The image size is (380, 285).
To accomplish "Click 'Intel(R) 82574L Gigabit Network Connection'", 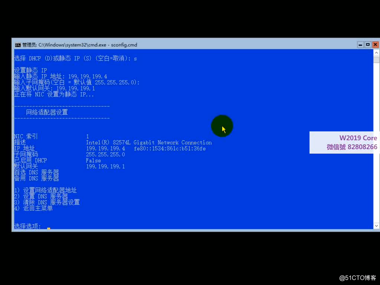I will point(149,142).
